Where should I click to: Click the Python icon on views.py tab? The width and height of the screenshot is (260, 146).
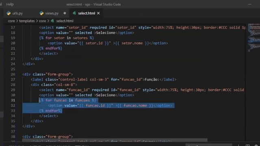[x=41, y=13]
